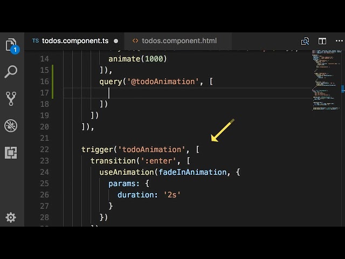Click the ':enter' string
Viewport: 345px width, 259px height.
(158, 161)
